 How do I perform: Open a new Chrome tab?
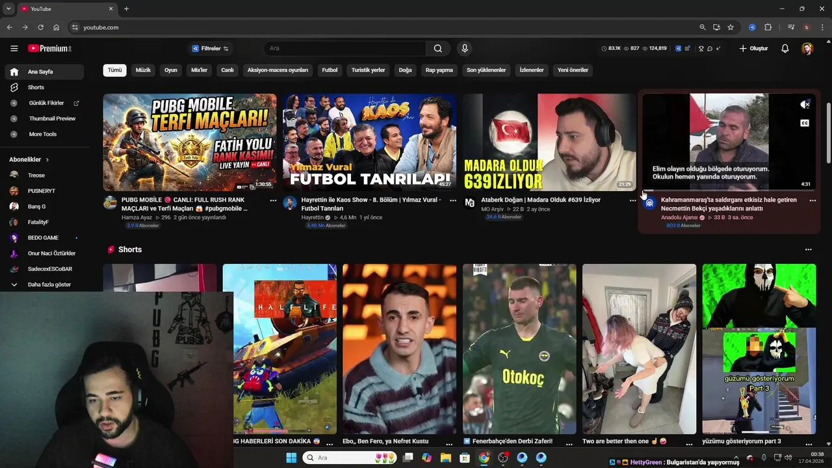pos(126,8)
